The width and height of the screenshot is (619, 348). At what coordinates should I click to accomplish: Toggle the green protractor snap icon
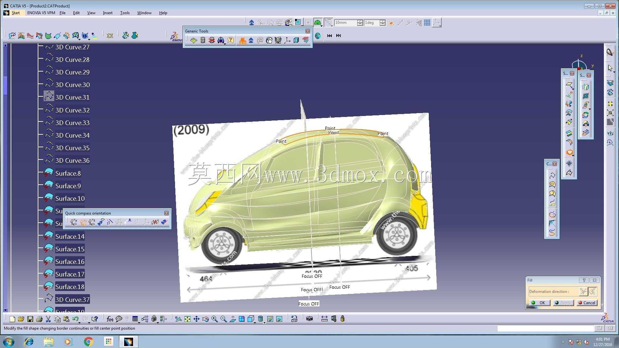point(318,23)
